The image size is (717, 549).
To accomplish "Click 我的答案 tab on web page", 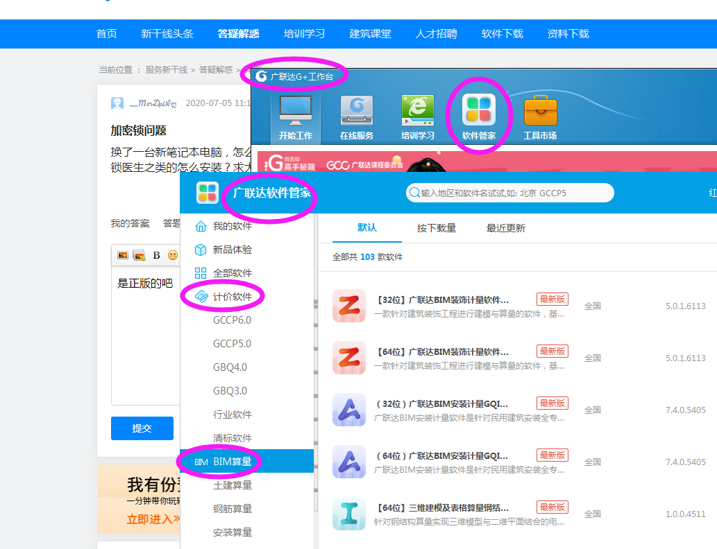I will [x=130, y=223].
